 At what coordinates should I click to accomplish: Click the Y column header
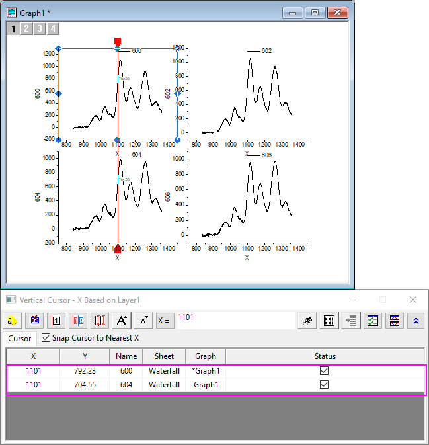click(85, 356)
